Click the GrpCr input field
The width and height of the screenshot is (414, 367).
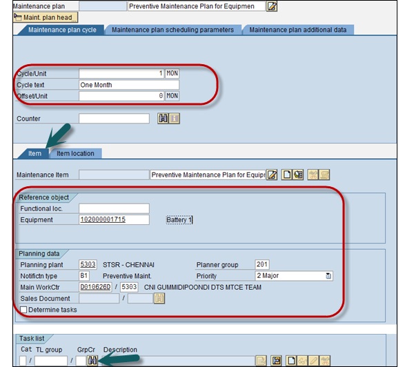tap(81, 361)
